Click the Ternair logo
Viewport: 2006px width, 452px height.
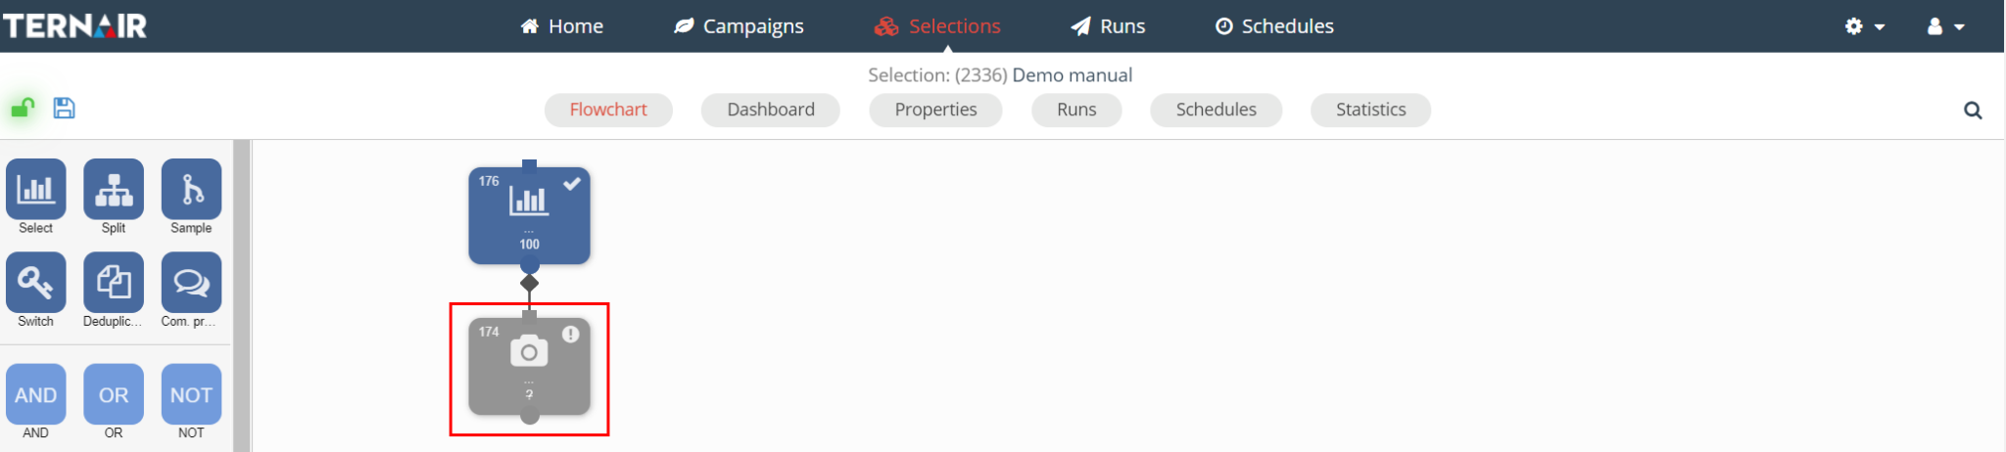tap(74, 25)
